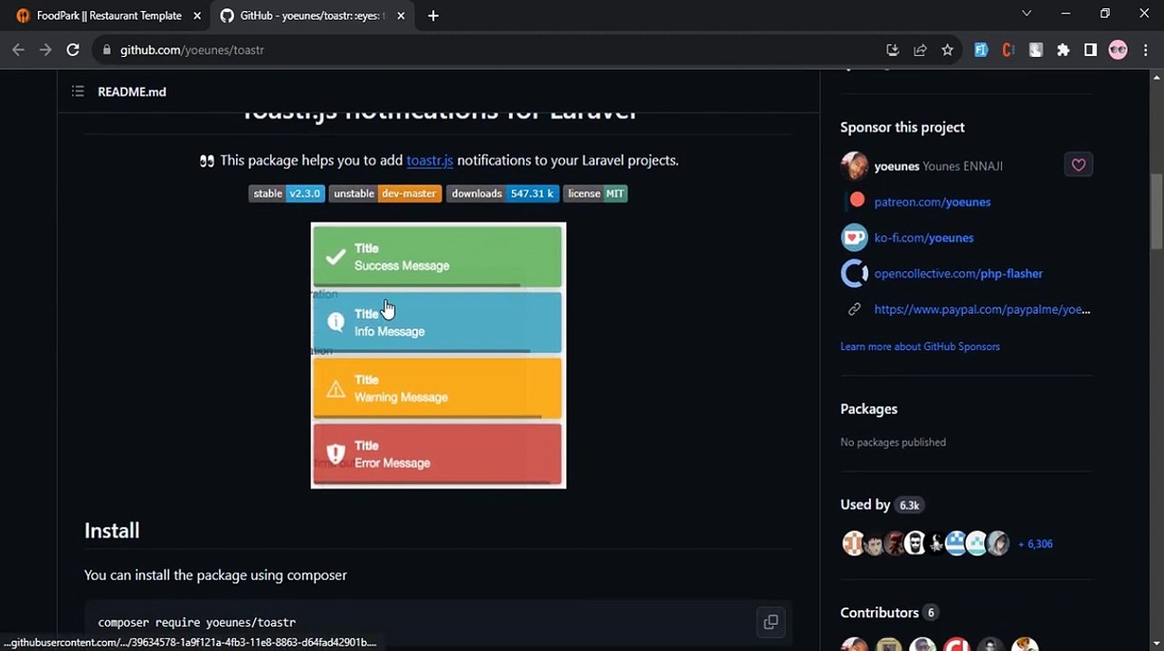The height and width of the screenshot is (651, 1164).
Task: Click the teal pixel identicon under Used by
Action: coord(977,543)
